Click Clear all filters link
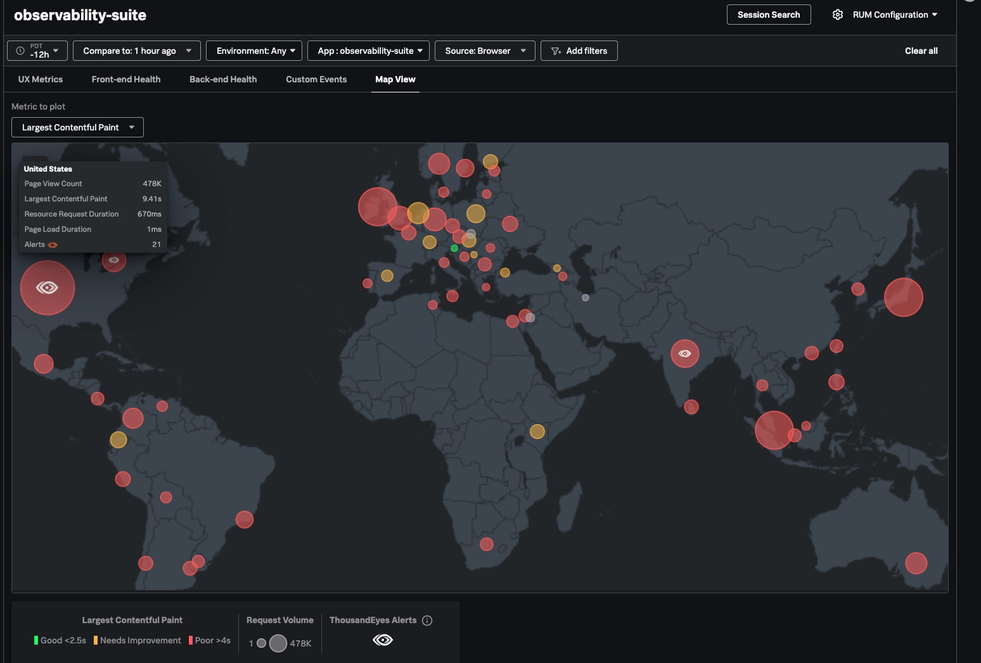981x663 pixels. (921, 51)
